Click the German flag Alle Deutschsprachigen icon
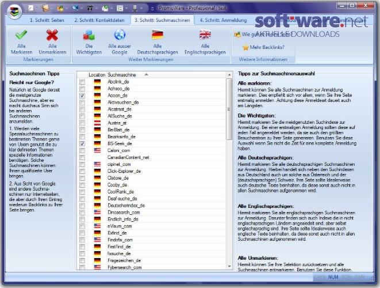The image size is (380, 288). [158, 35]
